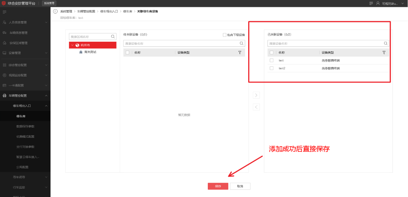Click the 保存 button
Viewport: 408px width, 197px height.
point(218,186)
